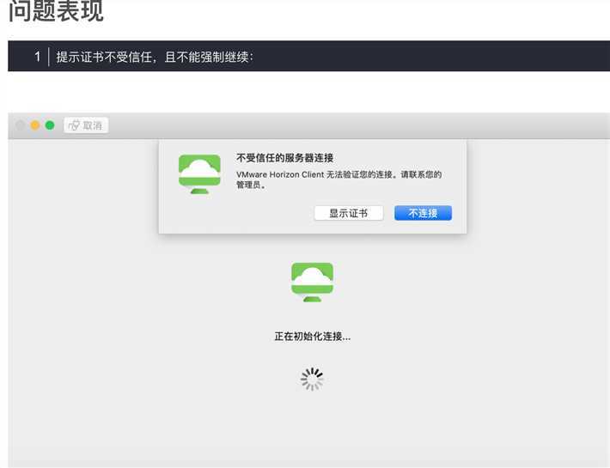This screenshot has height=468, width=610.
Task: Click the yellow minimize window button
Action: [x=35, y=125]
